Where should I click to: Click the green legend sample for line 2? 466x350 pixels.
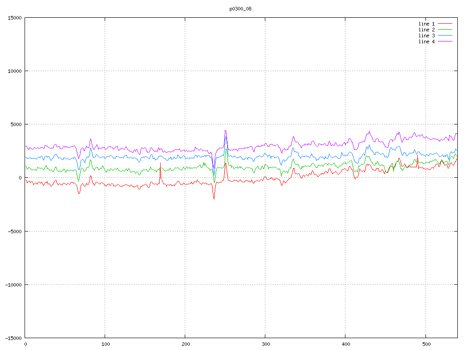[445, 30]
